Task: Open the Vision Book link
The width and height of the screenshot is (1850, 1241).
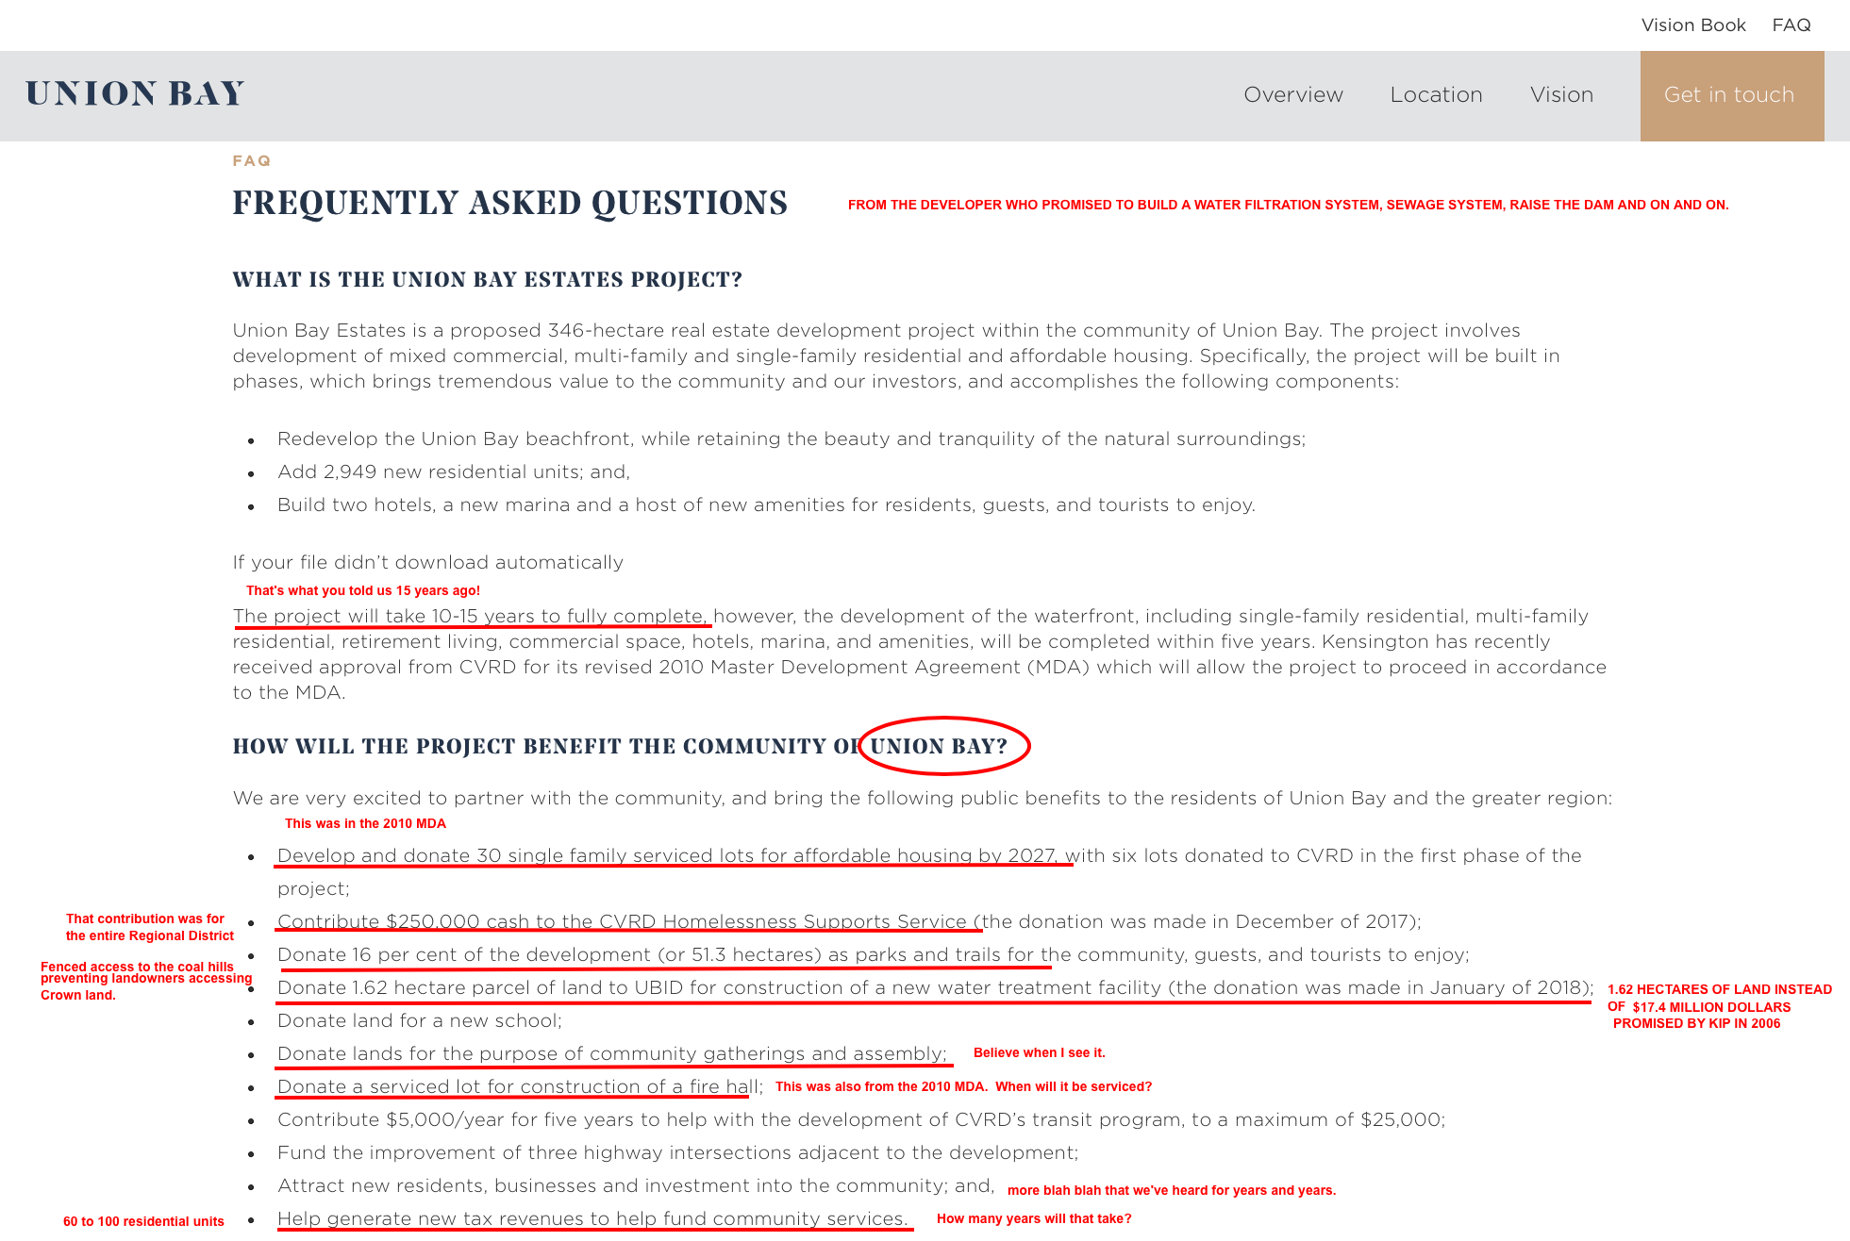Action: pyautogui.click(x=1692, y=25)
